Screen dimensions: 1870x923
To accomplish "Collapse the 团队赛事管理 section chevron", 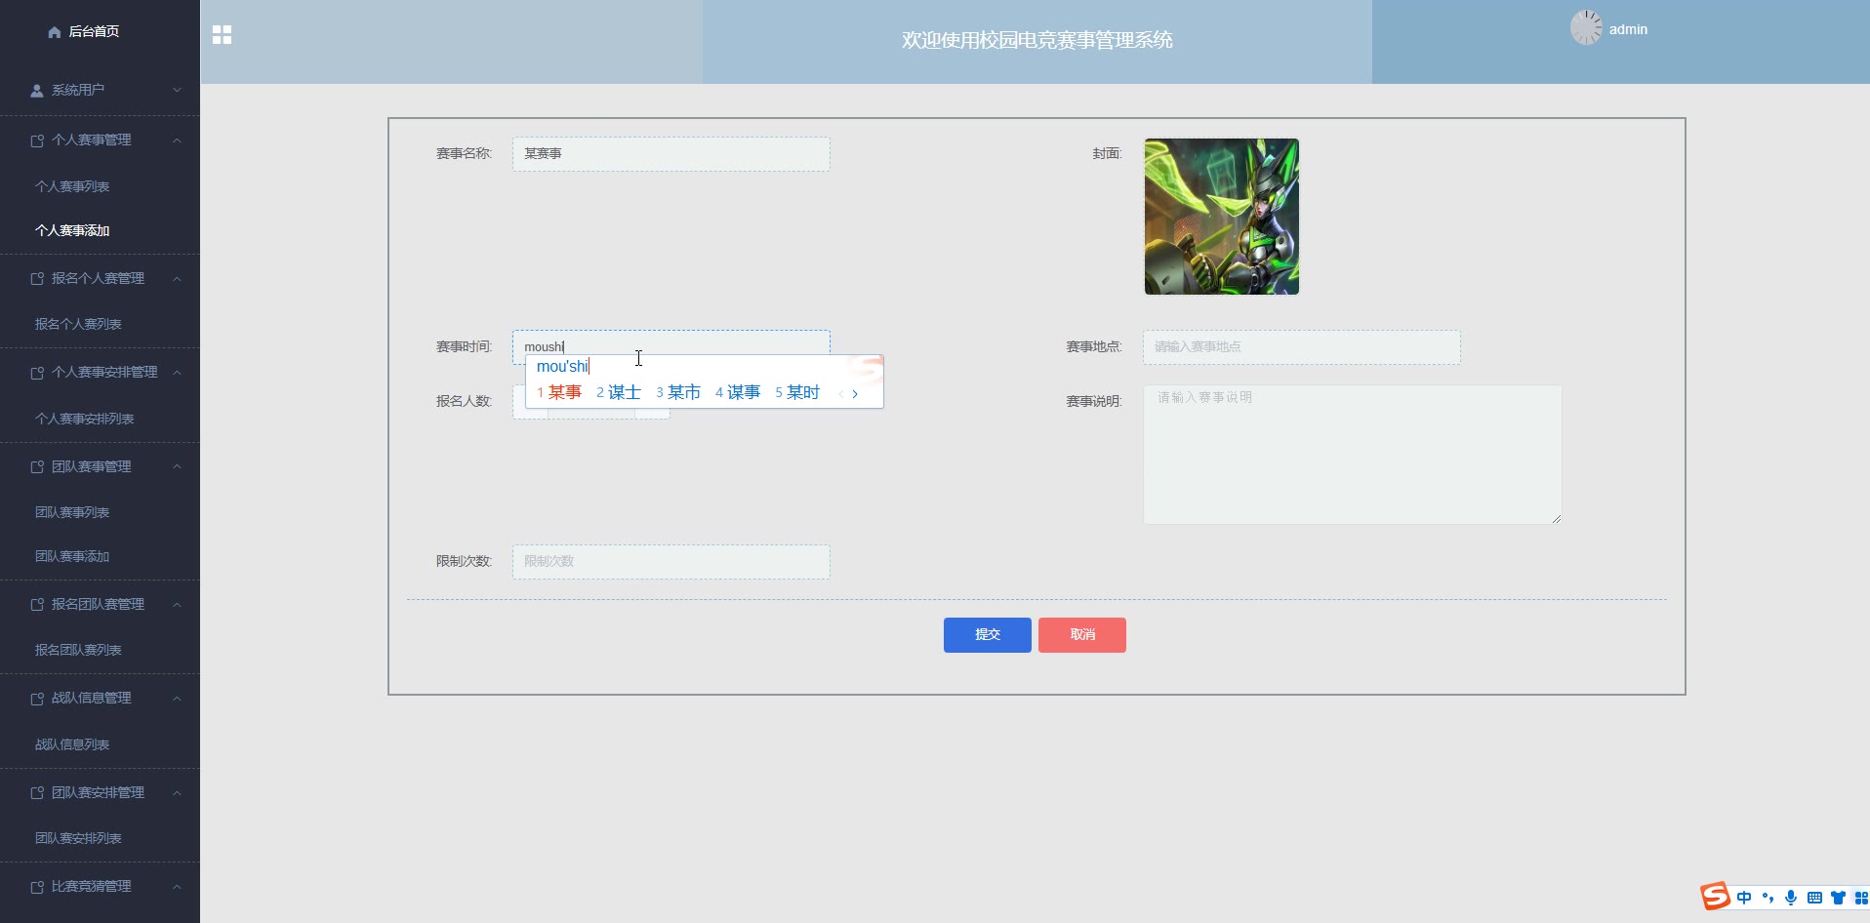I will coord(177,467).
